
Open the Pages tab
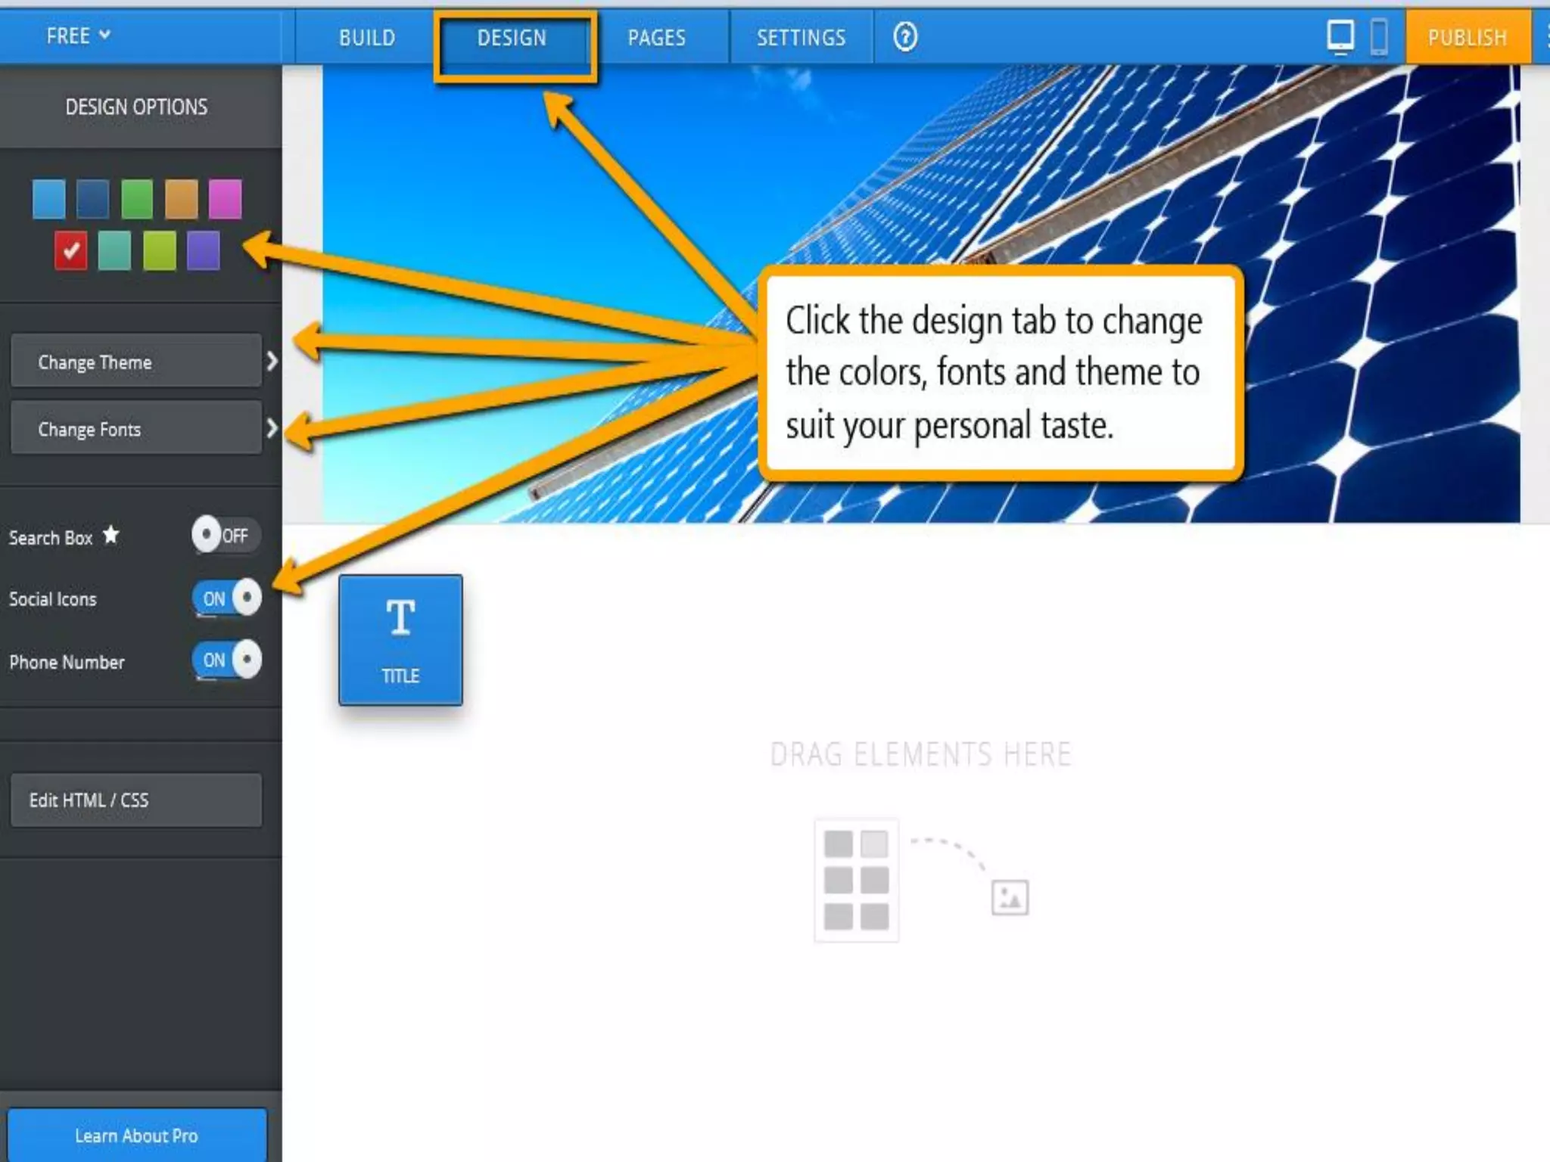pyautogui.click(x=656, y=37)
